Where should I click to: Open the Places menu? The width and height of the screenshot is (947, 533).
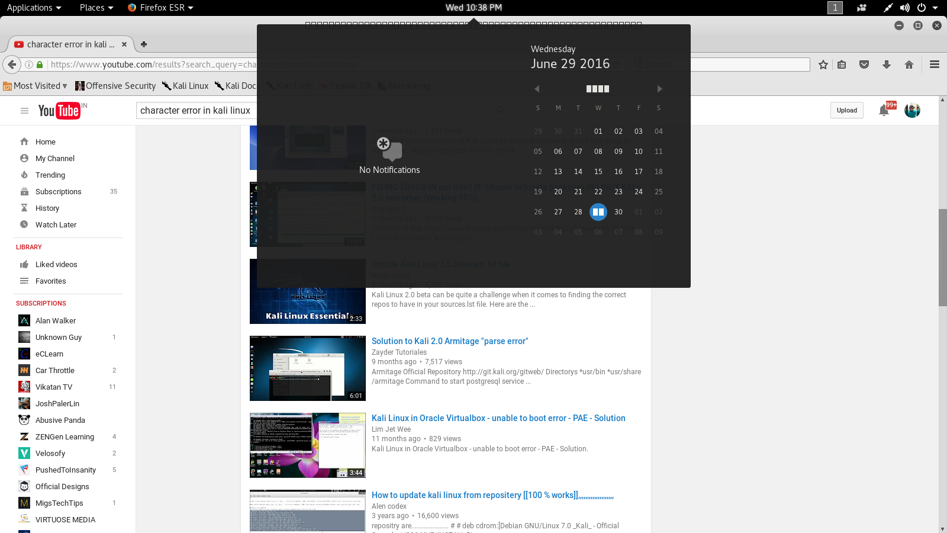tap(96, 8)
